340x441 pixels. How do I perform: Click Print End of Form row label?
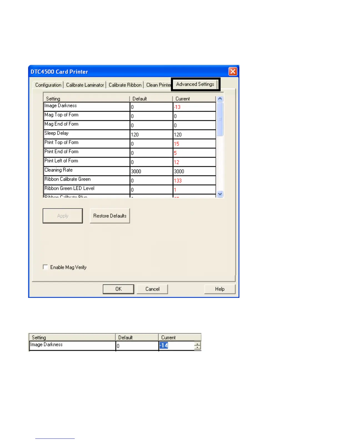[x=61, y=152]
